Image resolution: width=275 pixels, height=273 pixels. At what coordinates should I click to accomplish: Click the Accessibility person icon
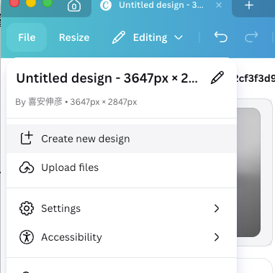pyautogui.click(x=27, y=237)
